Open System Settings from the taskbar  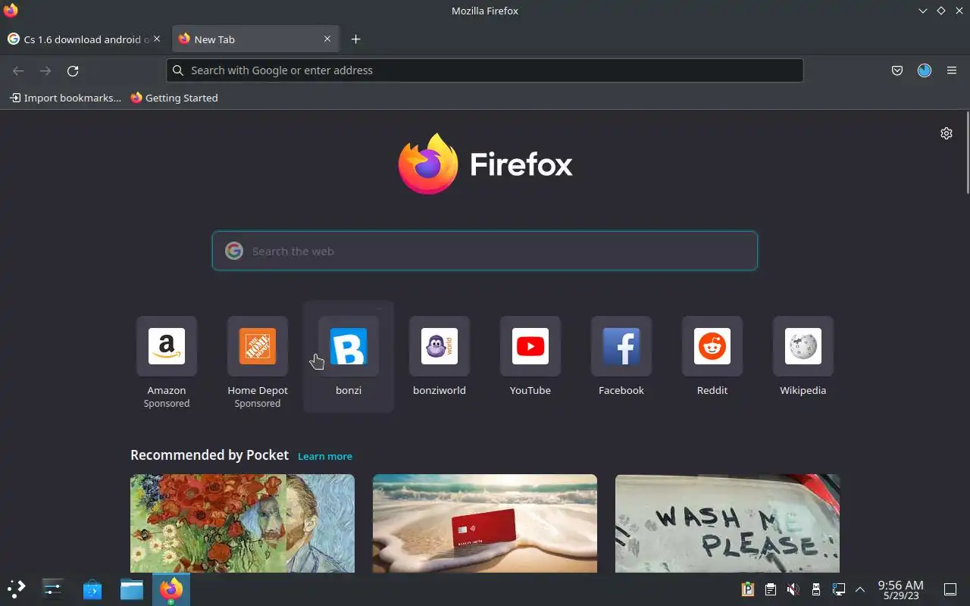point(53,589)
